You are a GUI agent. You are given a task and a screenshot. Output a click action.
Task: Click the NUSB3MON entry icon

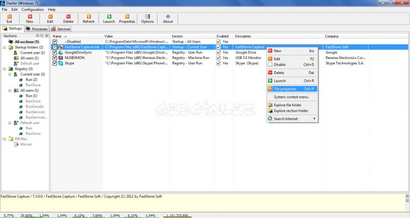pos(61,58)
